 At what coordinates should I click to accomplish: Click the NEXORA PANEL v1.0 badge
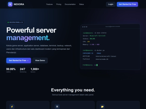point(15,22)
